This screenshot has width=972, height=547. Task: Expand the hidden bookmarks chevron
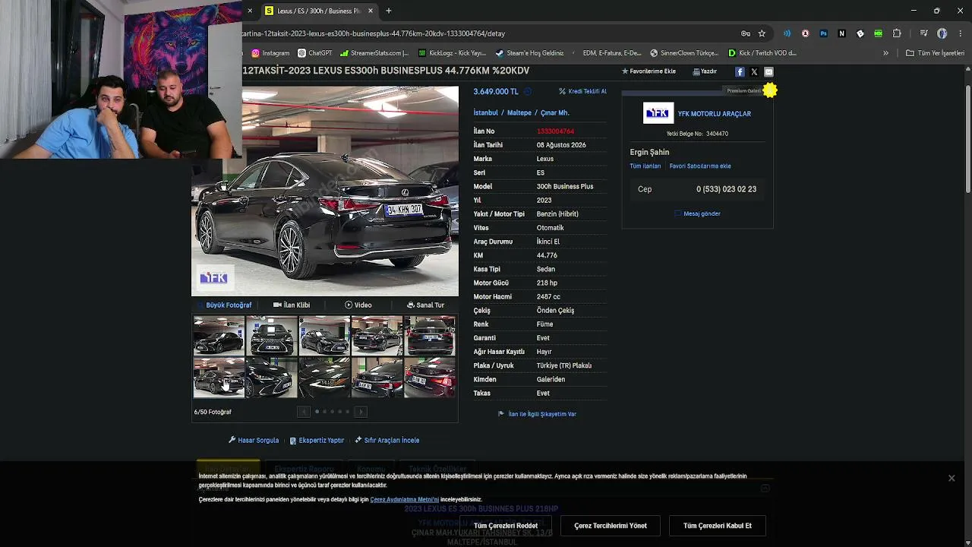point(885,53)
